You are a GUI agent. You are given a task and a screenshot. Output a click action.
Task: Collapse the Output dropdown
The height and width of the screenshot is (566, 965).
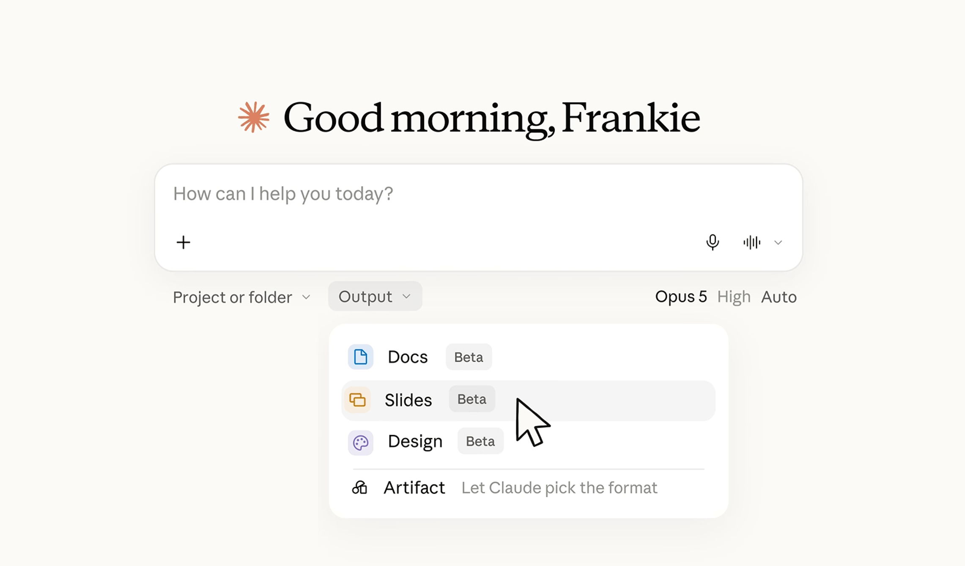pos(375,297)
